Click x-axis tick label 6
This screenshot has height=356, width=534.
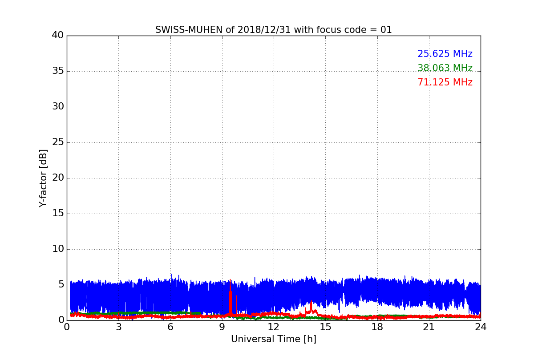click(170, 327)
